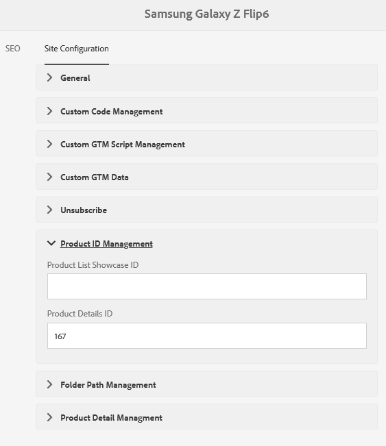386x446 pixels.
Task: Click chevron beside Product Detail Managment
Action: point(49,417)
